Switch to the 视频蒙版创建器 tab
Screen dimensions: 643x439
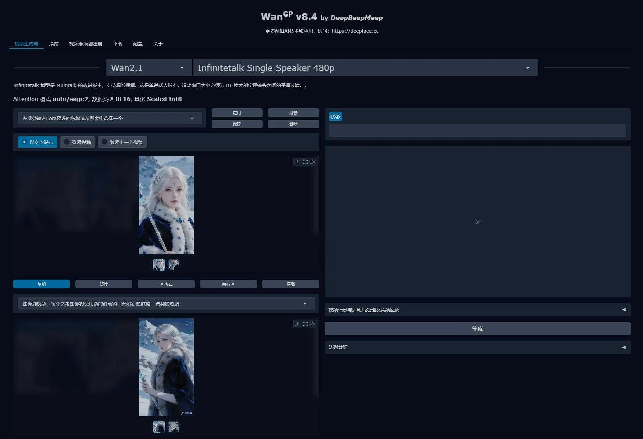coord(86,44)
